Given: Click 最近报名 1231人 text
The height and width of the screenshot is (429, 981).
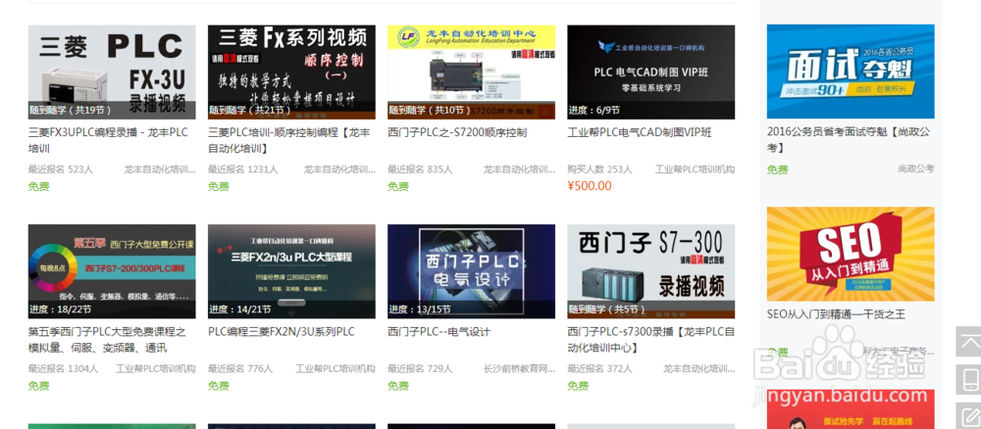Looking at the screenshot, I should tap(242, 169).
